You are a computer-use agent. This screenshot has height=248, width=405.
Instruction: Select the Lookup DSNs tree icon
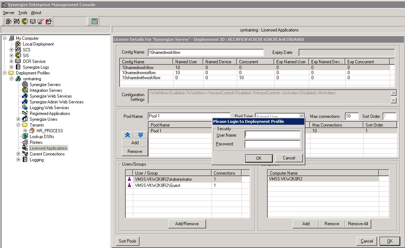click(x=25, y=136)
